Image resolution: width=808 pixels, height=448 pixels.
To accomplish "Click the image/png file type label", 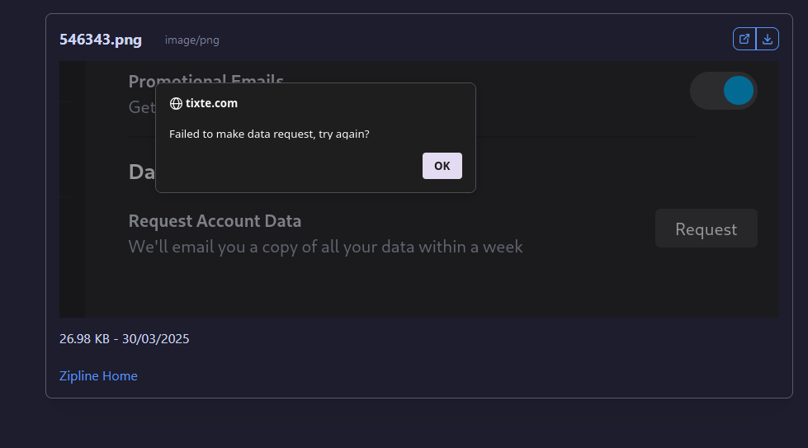I will point(191,40).
